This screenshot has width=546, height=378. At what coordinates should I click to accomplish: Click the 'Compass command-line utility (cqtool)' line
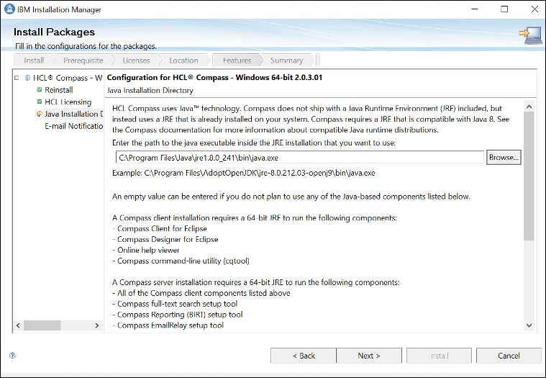pyautogui.click(x=181, y=261)
